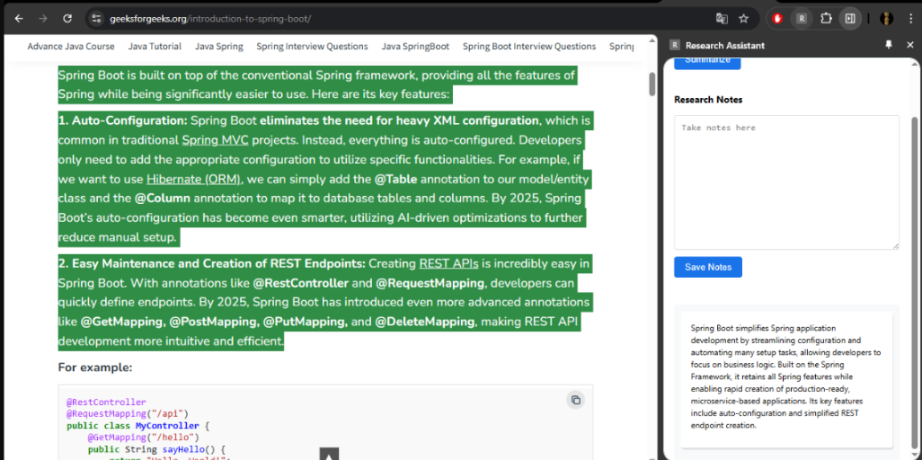922x460 pixels.
Task: Pin the Research Assistant side panel
Action: click(x=889, y=45)
